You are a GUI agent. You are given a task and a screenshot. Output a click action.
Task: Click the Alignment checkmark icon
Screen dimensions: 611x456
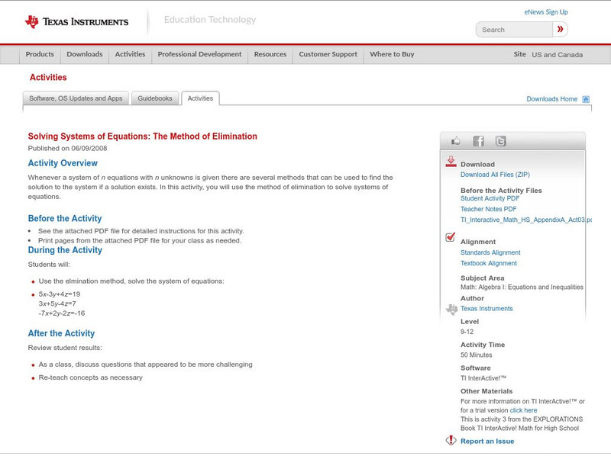451,237
